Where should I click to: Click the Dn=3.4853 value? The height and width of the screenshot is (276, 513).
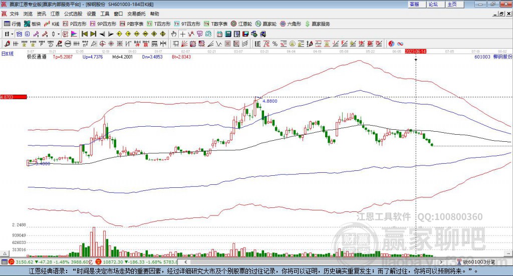point(152,57)
